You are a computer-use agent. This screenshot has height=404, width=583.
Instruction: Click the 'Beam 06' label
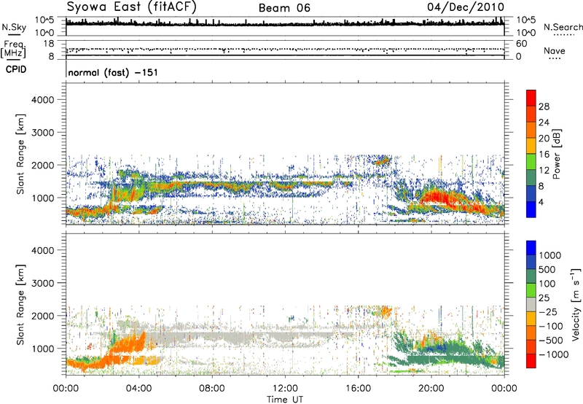pos(284,8)
